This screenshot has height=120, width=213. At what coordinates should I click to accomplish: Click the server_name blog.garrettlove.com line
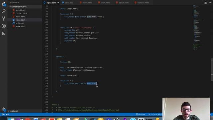(78, 70)
